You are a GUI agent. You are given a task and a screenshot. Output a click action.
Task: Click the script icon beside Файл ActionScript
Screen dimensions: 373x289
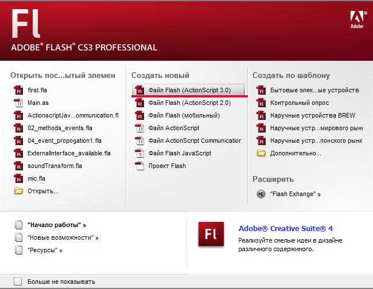click(x=139, y=128)
